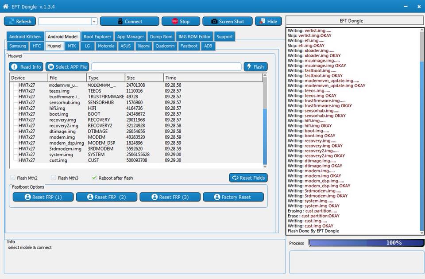The image size is (425, 279).
Task: Select the ADB tab
Action: pyautogui.click(x=208, y=46)
